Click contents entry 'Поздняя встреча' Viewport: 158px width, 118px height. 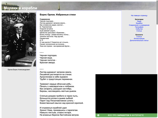[x=46, y=29]
